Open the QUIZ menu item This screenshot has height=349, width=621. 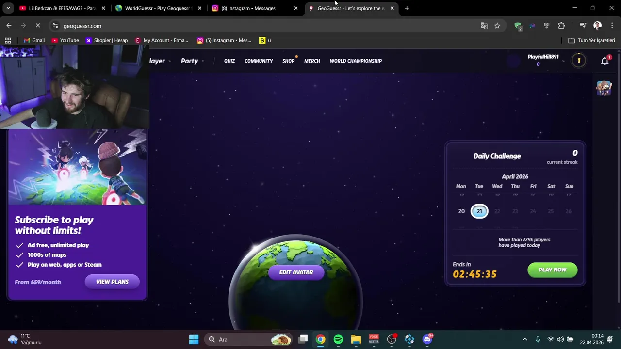tap(229, 61)
